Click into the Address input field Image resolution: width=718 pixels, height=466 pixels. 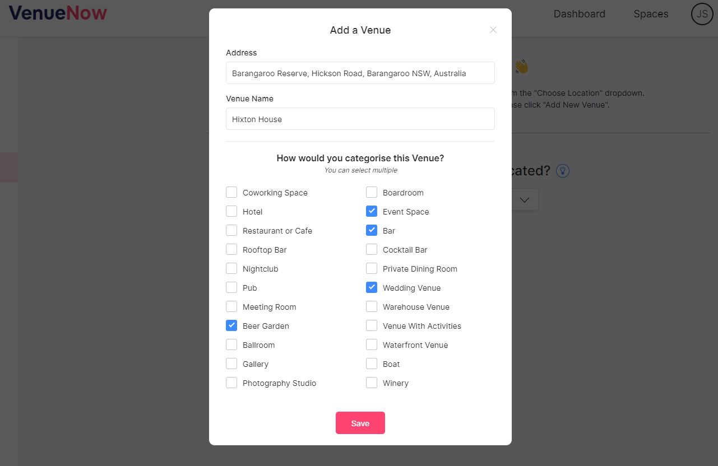click(360, 73)
